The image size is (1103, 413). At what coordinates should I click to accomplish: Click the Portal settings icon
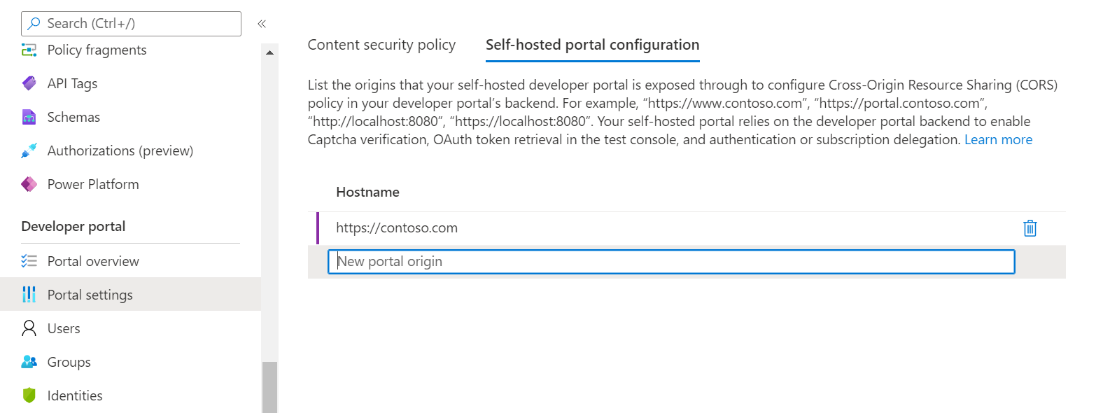tap(27, 295)
